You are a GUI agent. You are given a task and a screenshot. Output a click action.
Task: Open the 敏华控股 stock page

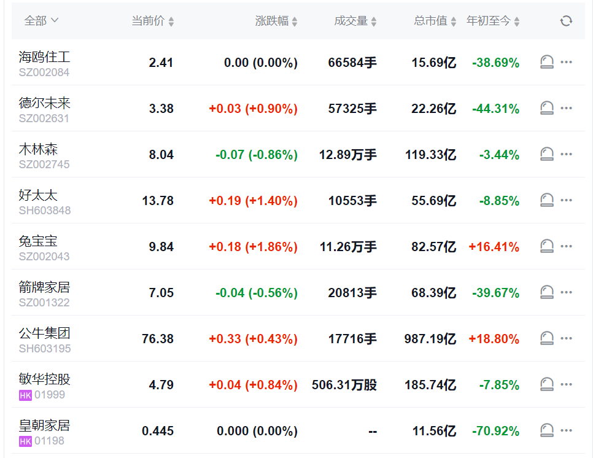click(x=44, y=379)
